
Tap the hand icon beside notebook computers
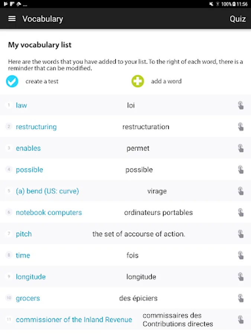click(241, 213)
